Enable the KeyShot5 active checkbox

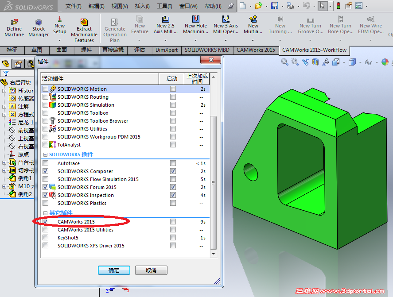pos(45,237)
